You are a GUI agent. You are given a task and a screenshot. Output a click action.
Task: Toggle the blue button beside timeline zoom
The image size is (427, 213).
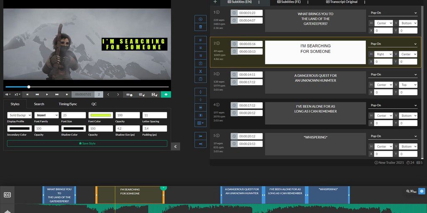[x=422, y=191]
